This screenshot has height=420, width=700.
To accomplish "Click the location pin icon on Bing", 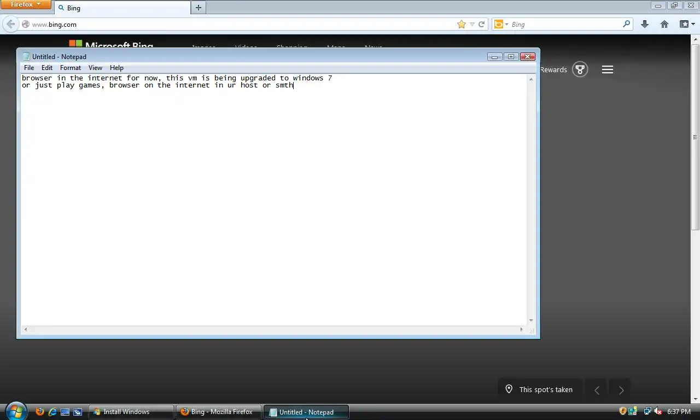I will click(509, 389).
